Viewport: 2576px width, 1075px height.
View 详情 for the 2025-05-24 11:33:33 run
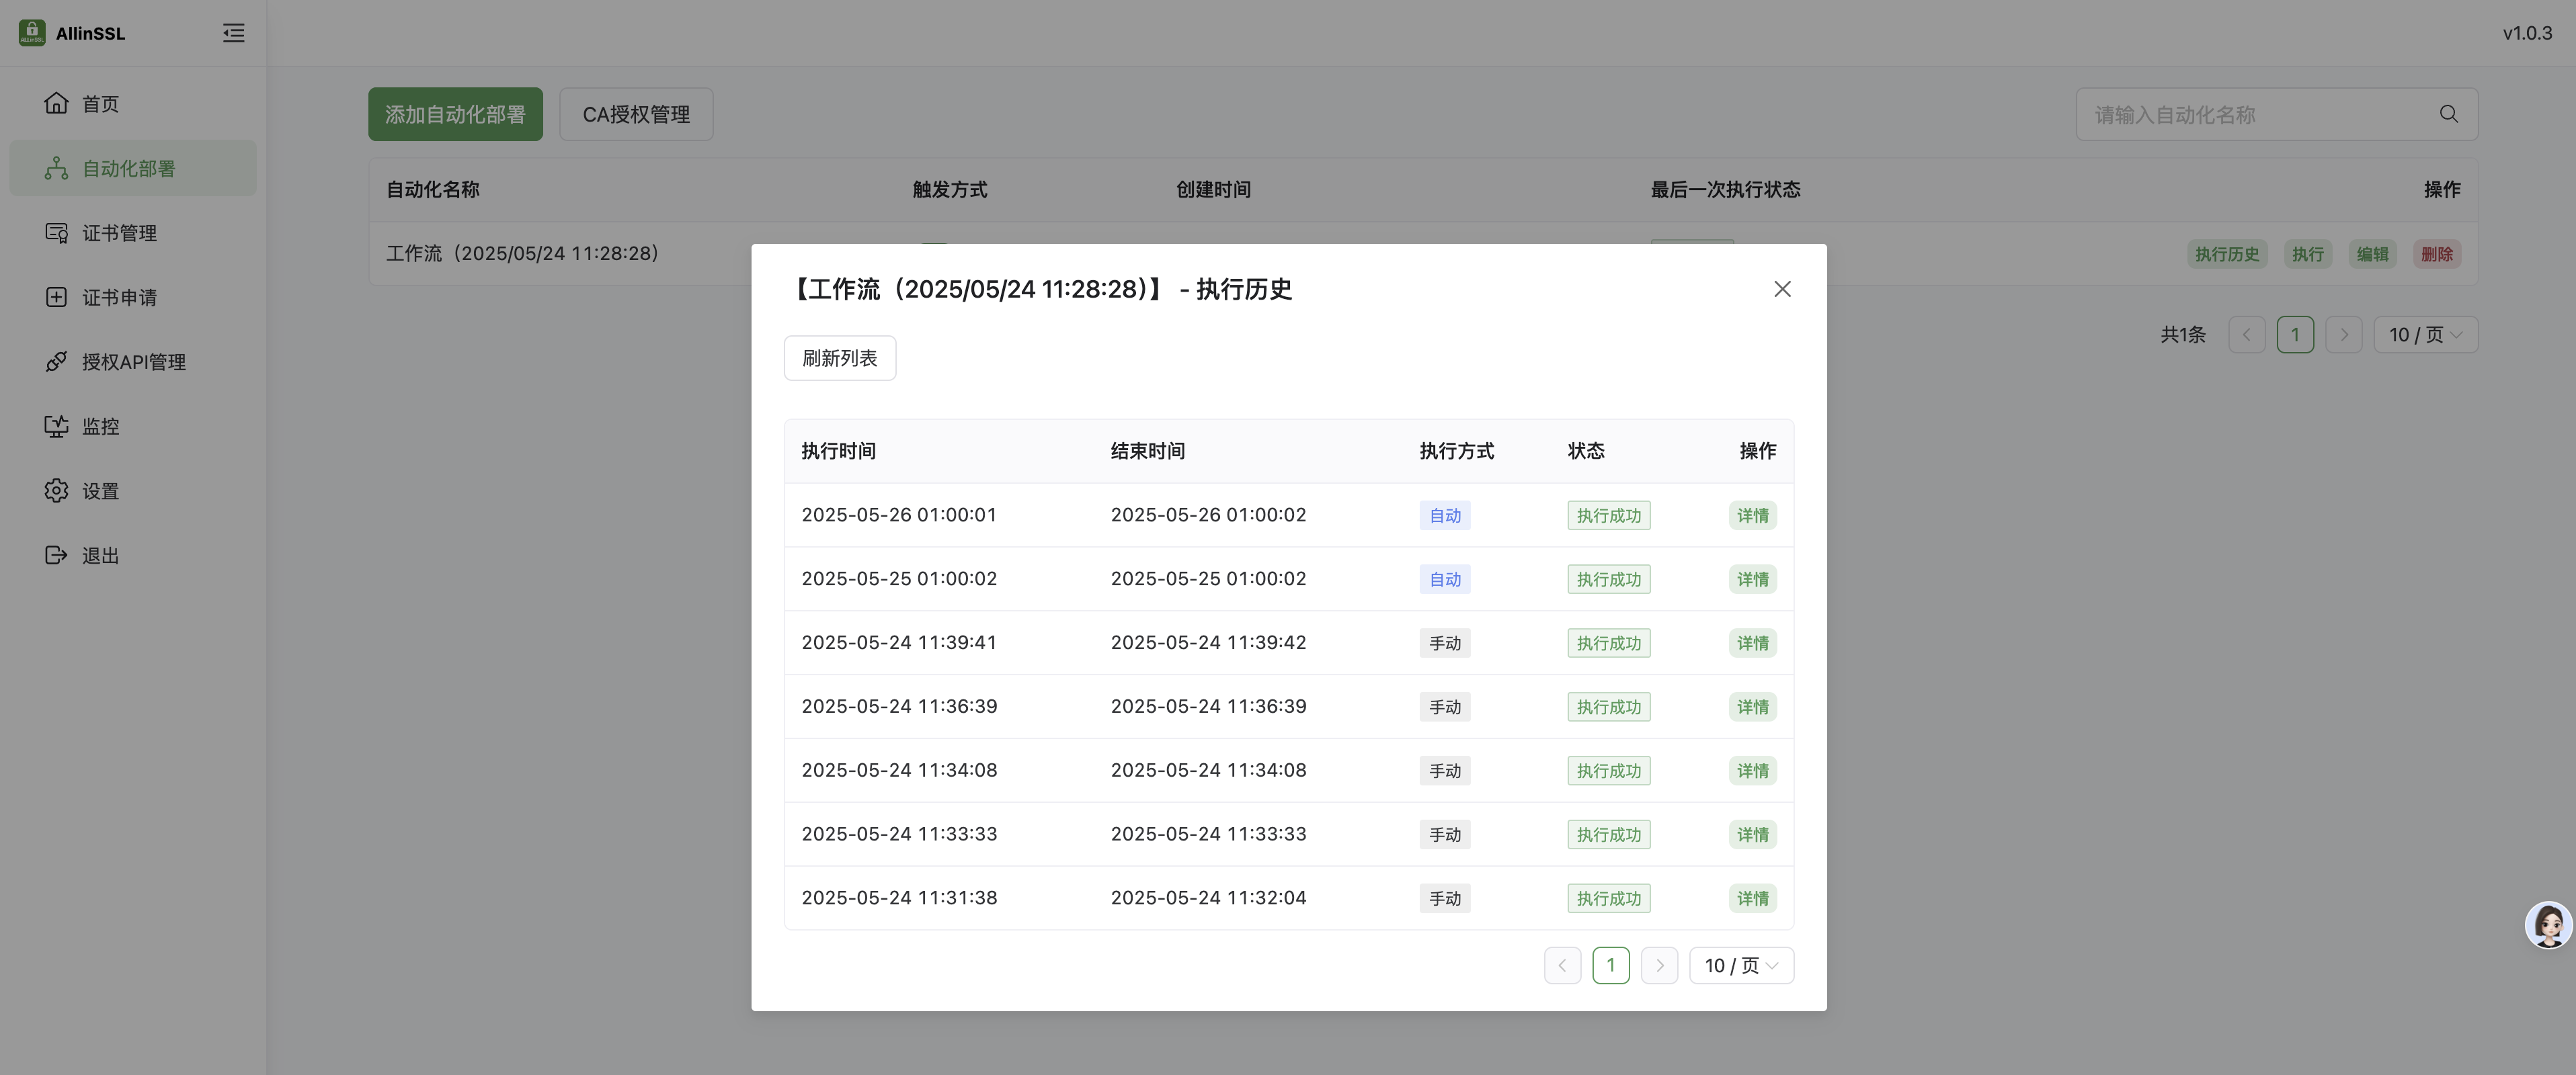point(1752,835)
